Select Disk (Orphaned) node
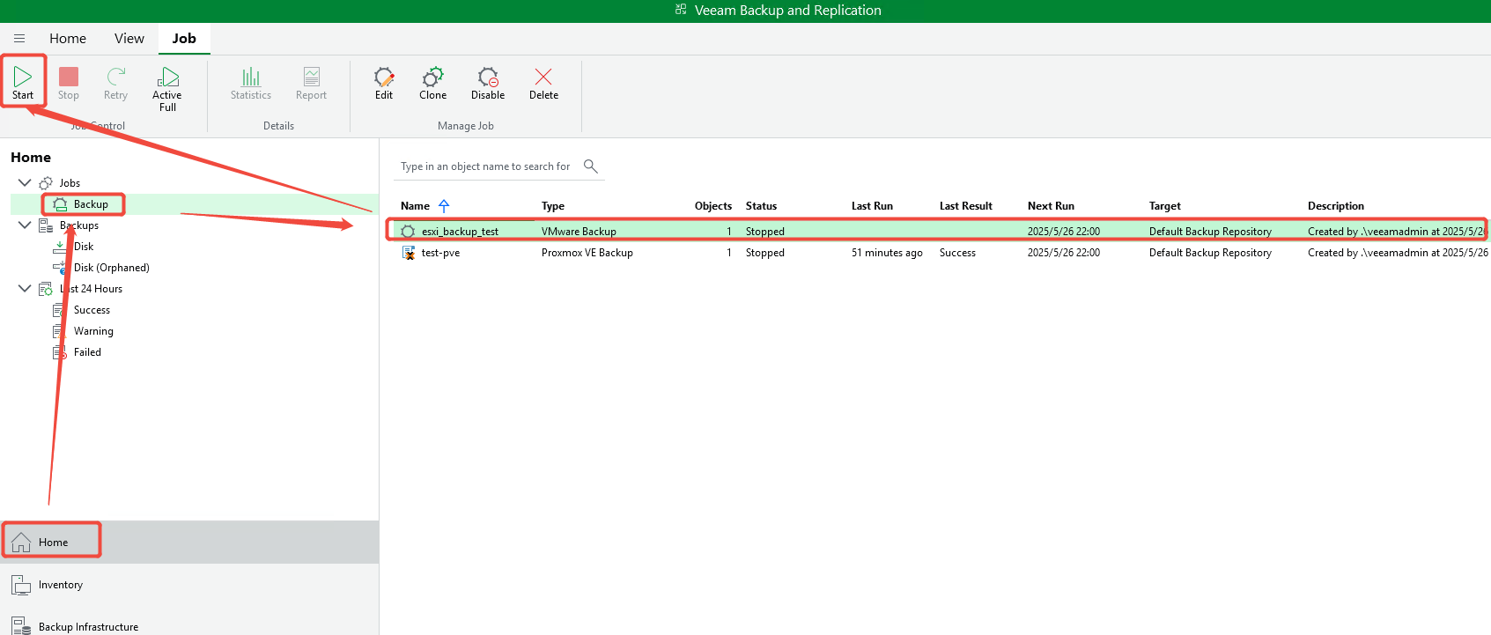1491x635 pixels. (x=112, y=268)
